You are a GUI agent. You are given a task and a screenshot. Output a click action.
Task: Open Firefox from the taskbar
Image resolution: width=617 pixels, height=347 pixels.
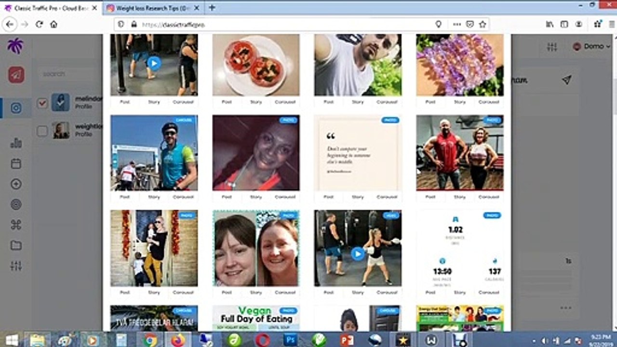tap(178, 340)
